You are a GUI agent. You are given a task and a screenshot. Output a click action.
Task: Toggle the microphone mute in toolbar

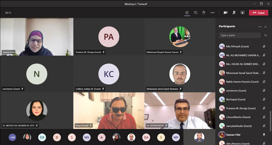pos(234,13)
